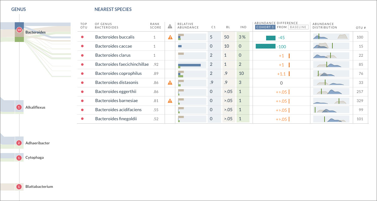Sort by OTU # column header

point(361,28)
